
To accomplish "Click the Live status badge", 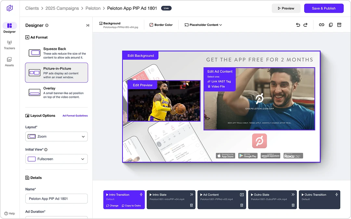I will tap(166, 8).
